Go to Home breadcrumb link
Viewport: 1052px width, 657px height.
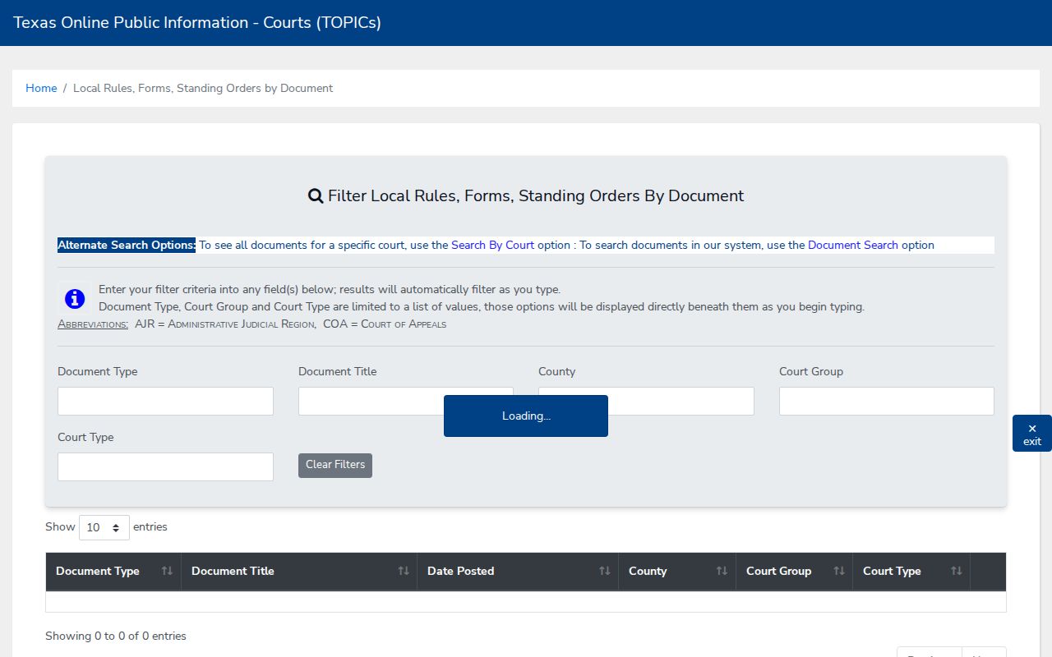(x=41, y=88)
